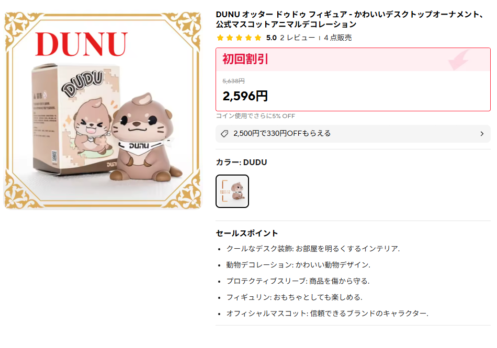Click the red DUNU logo in image

pyautogui.click(x=82, y=44)
